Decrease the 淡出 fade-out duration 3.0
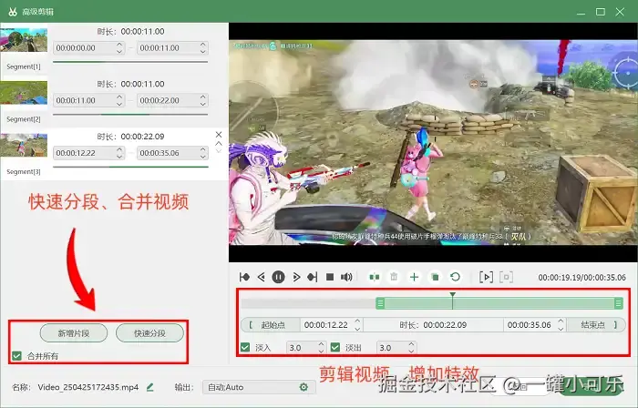This screenshot has height=408, width=638. tap(411, 352)
